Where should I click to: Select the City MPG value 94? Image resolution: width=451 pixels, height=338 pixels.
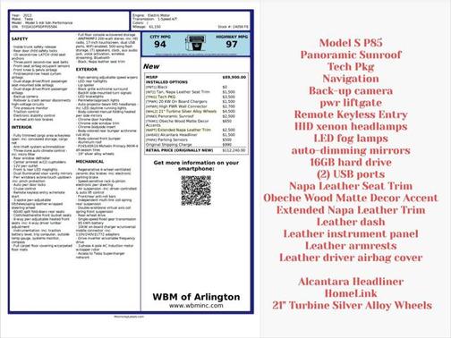[160, 45]
